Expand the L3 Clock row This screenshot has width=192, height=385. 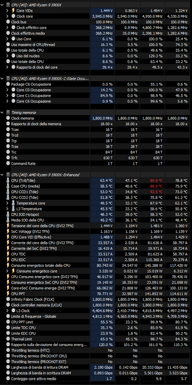(x=8, y=310)
